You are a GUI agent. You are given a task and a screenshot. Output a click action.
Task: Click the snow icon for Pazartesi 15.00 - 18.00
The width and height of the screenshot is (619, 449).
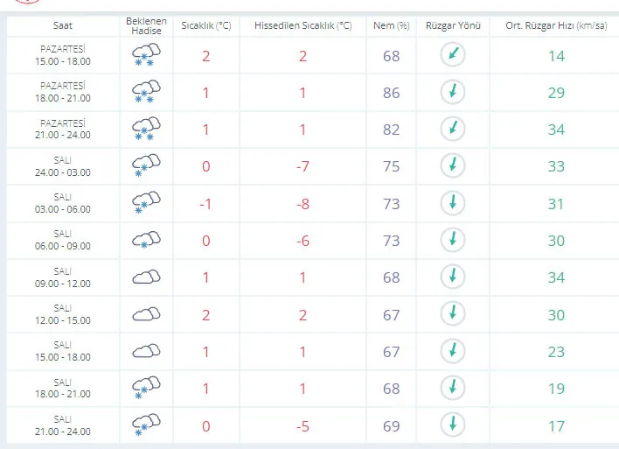[x=146, y=55]
